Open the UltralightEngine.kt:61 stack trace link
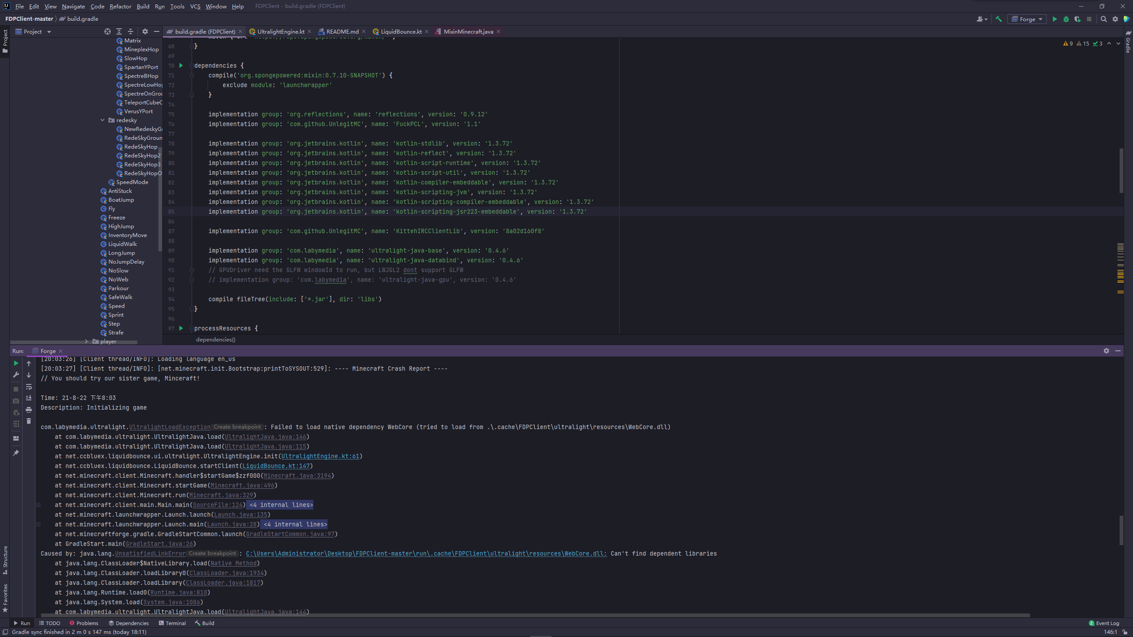Image resolution: width=1133 pixels, height=637 pixels. point(320,456)
